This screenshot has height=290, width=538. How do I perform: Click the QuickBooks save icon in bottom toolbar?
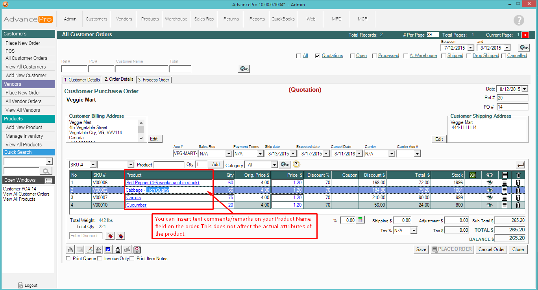(x=137, y=249)
